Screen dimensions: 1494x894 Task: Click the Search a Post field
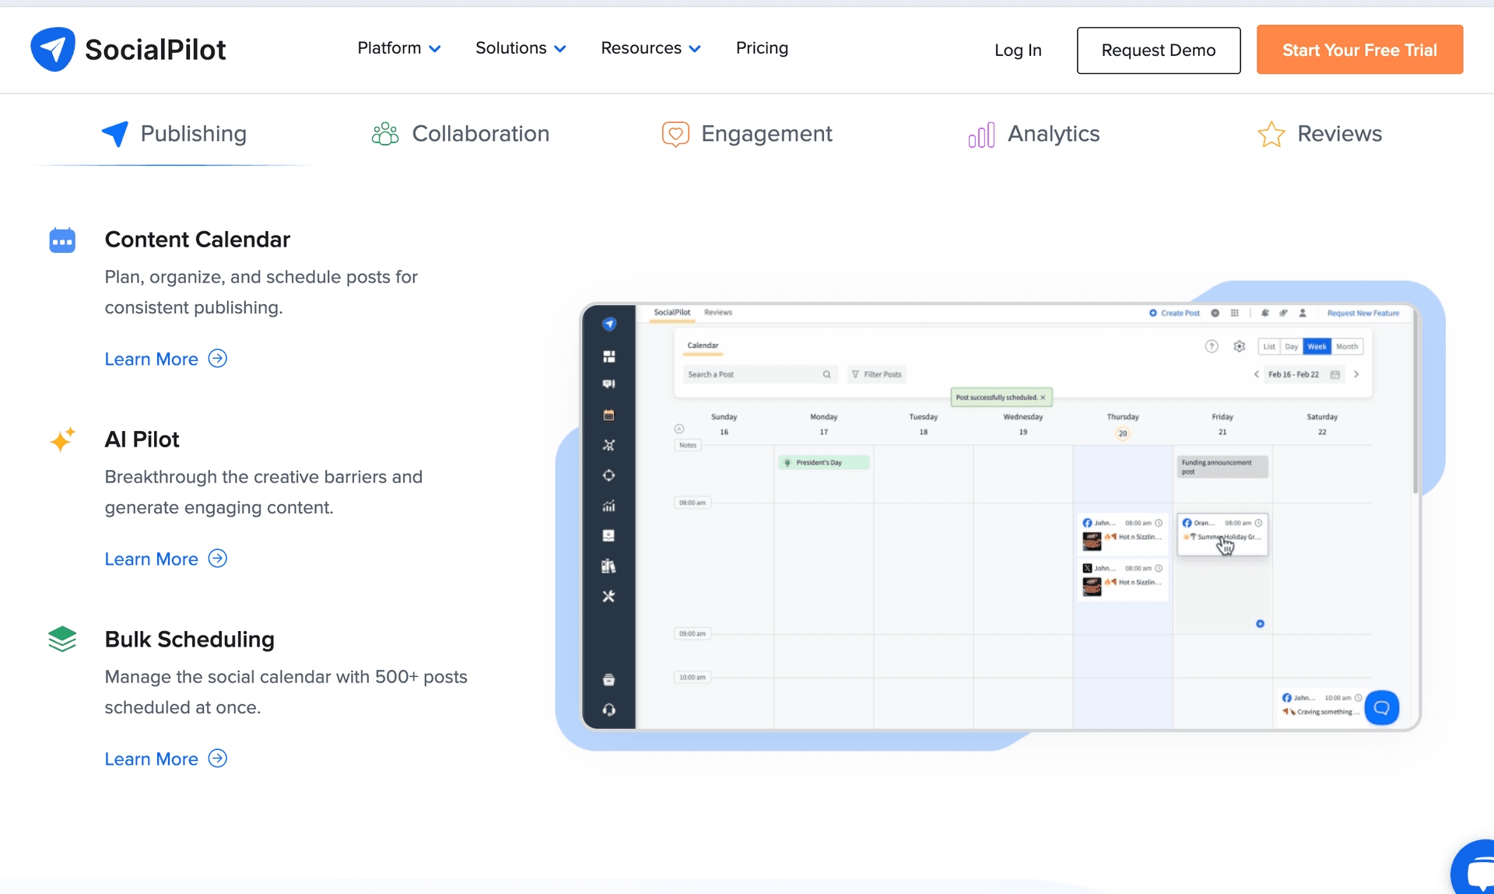click(x=759, y=374)
